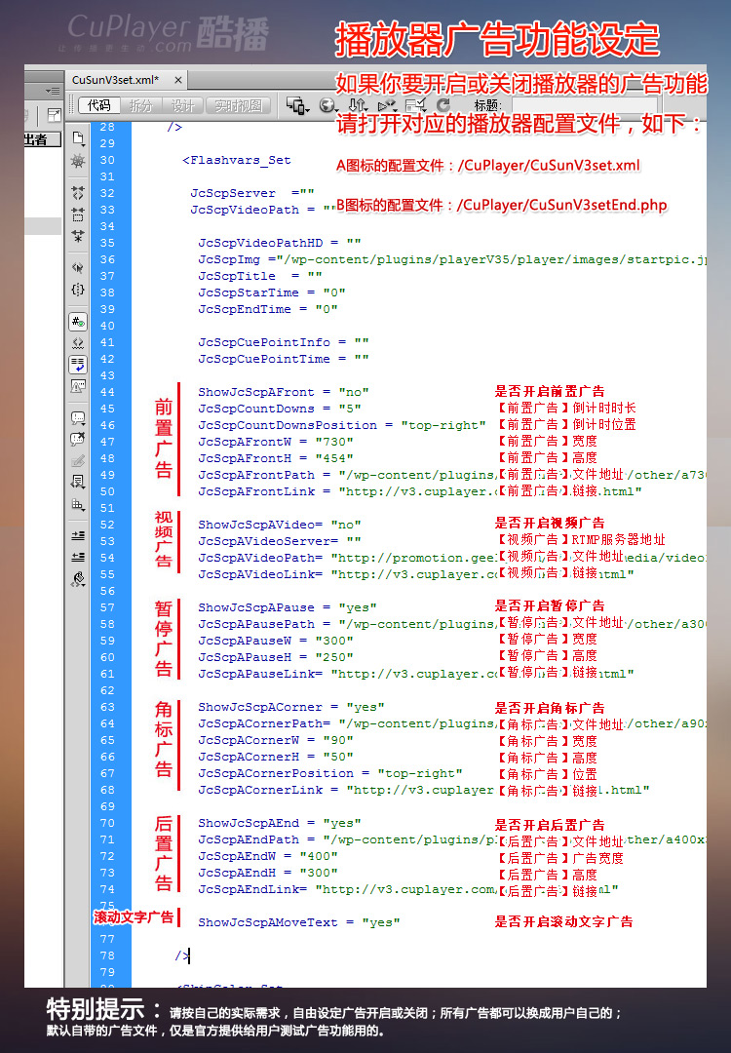Toggle Syntax Error Alerts icon

[x=78, y=386]
